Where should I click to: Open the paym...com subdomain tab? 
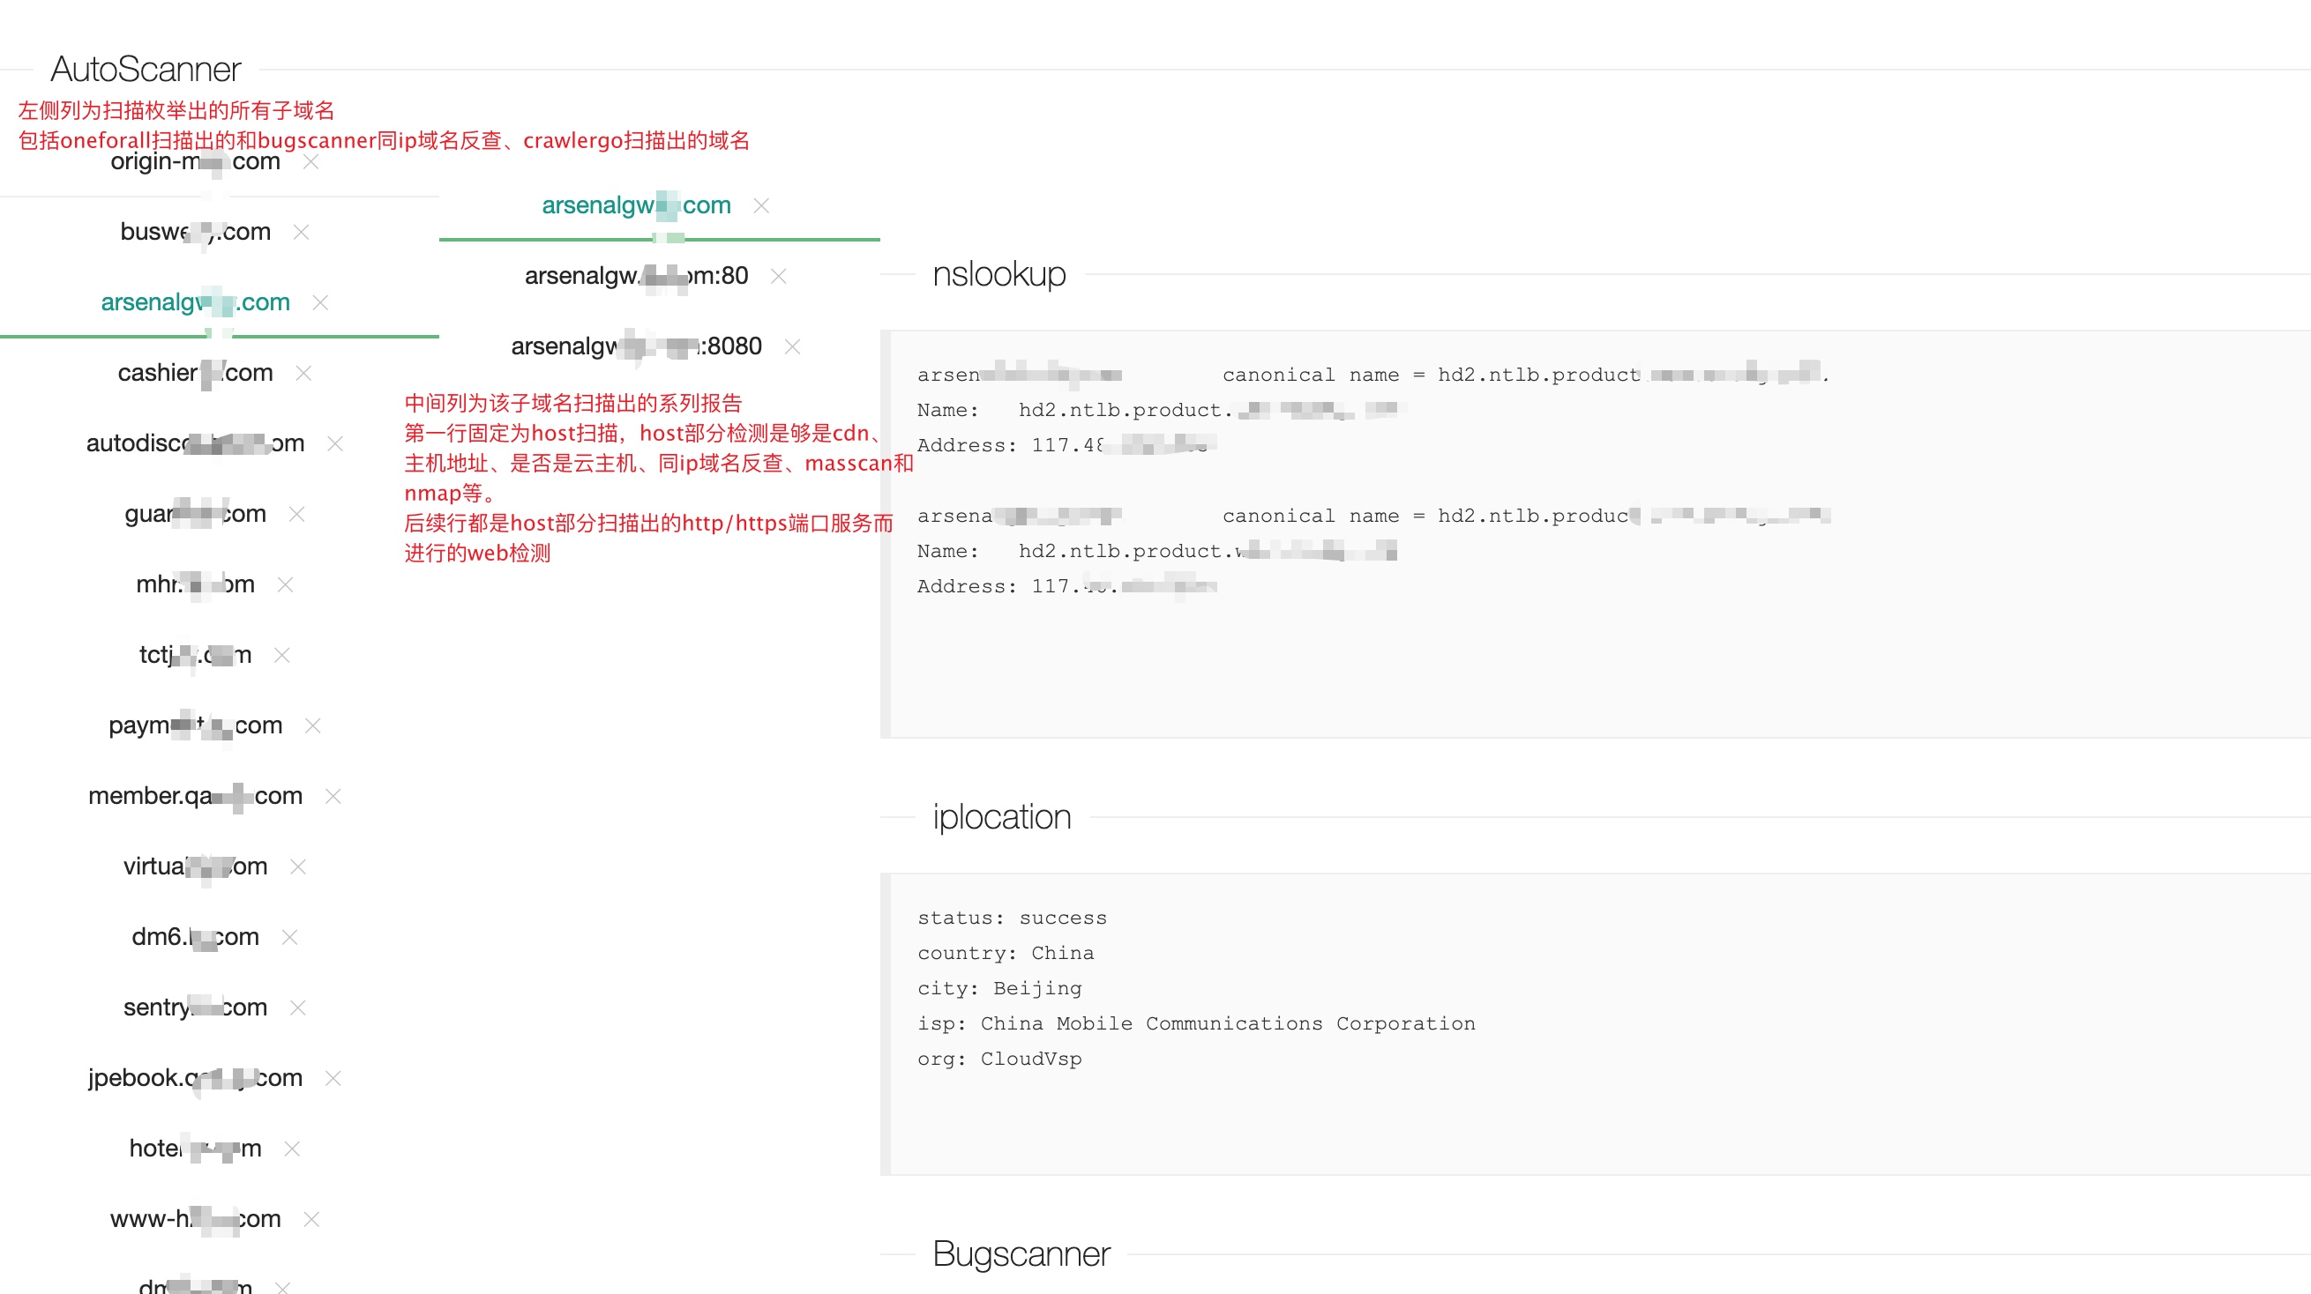196,725
